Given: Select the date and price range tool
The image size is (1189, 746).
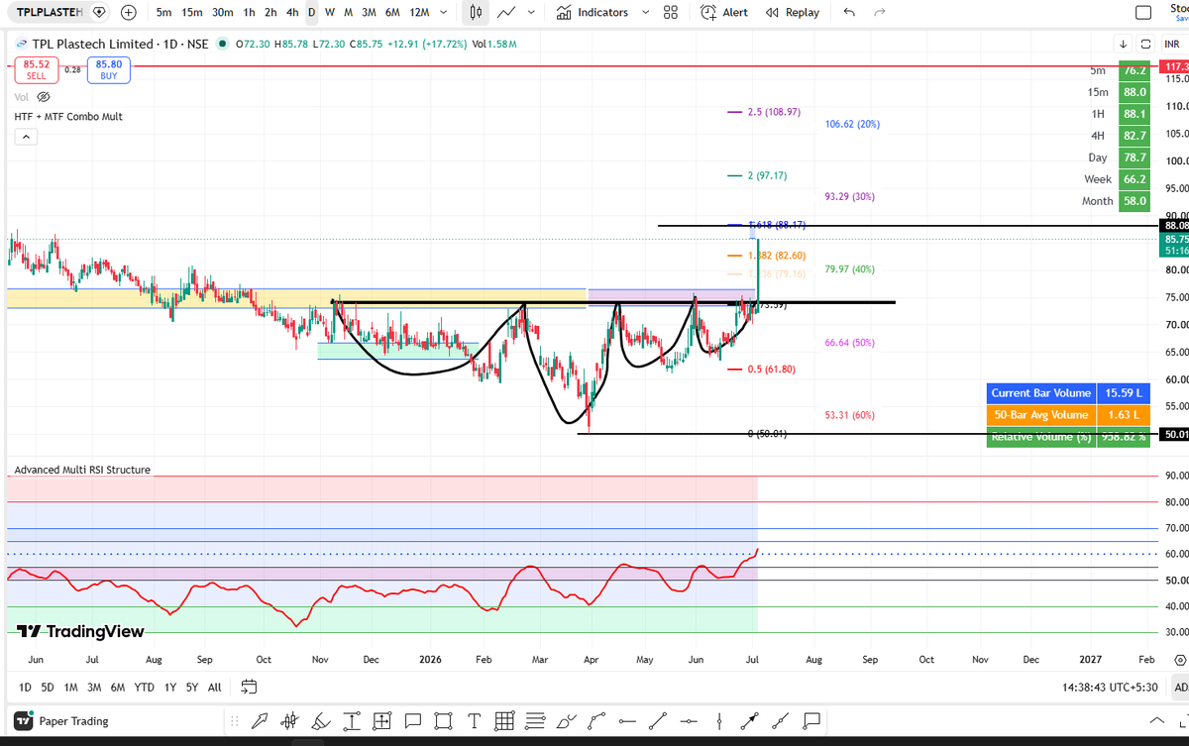Looking at the screenshot, I should pos(382,720).
